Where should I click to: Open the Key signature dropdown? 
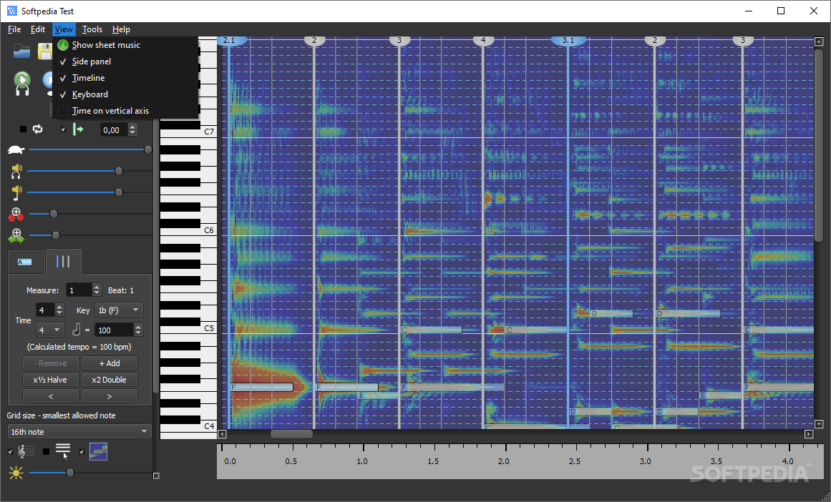pos(119,310)
